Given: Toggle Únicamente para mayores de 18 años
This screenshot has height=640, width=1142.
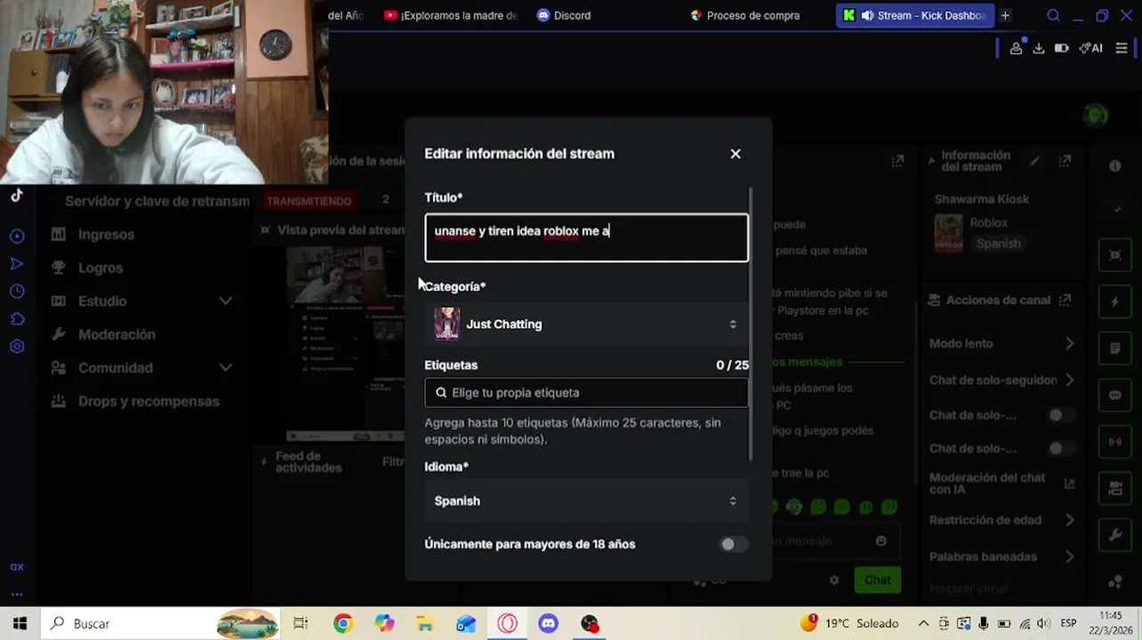Looking at the screenshot, I should point(733,544).
